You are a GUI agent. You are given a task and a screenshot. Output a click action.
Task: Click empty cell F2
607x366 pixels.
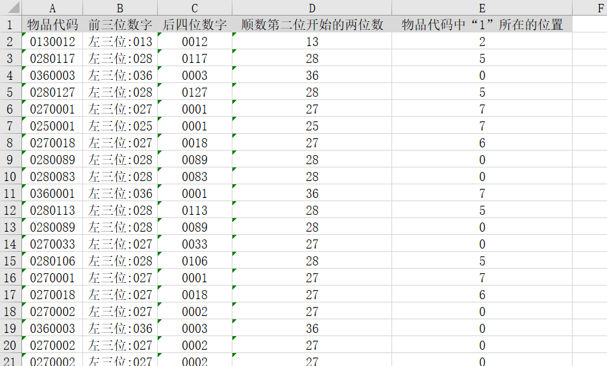click(x=590, y=41)
